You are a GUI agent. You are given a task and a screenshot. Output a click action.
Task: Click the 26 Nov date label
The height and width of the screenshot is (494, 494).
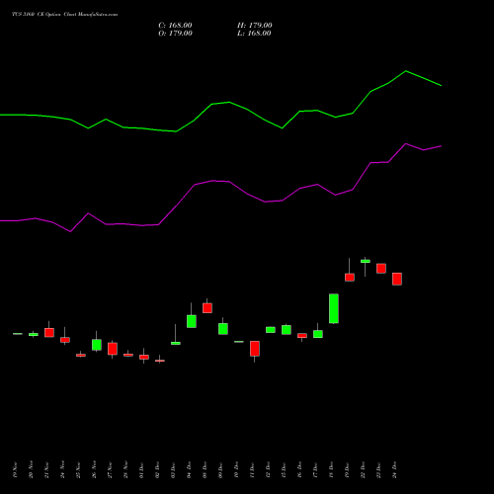click(x=94, y=469)
